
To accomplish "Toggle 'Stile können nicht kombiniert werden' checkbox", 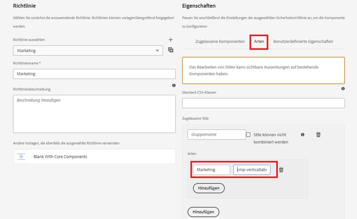I will [x=248, y=135].
